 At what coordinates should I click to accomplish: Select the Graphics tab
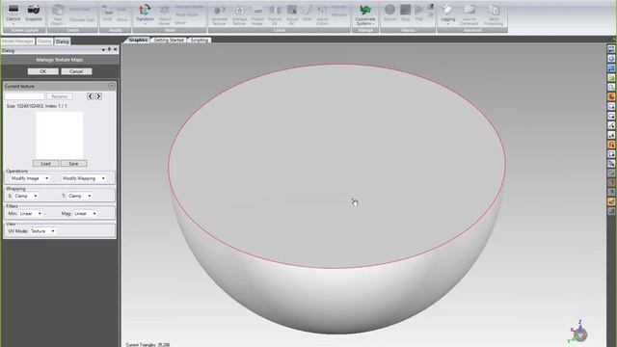[138, 40]
